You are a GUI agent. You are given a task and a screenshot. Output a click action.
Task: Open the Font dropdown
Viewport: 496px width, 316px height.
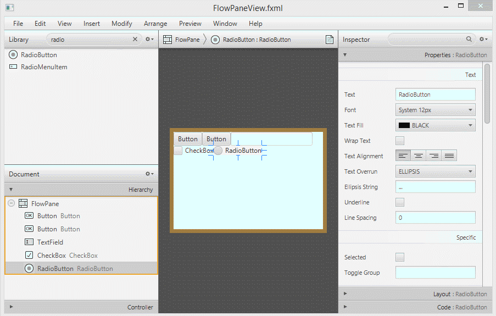435,110
